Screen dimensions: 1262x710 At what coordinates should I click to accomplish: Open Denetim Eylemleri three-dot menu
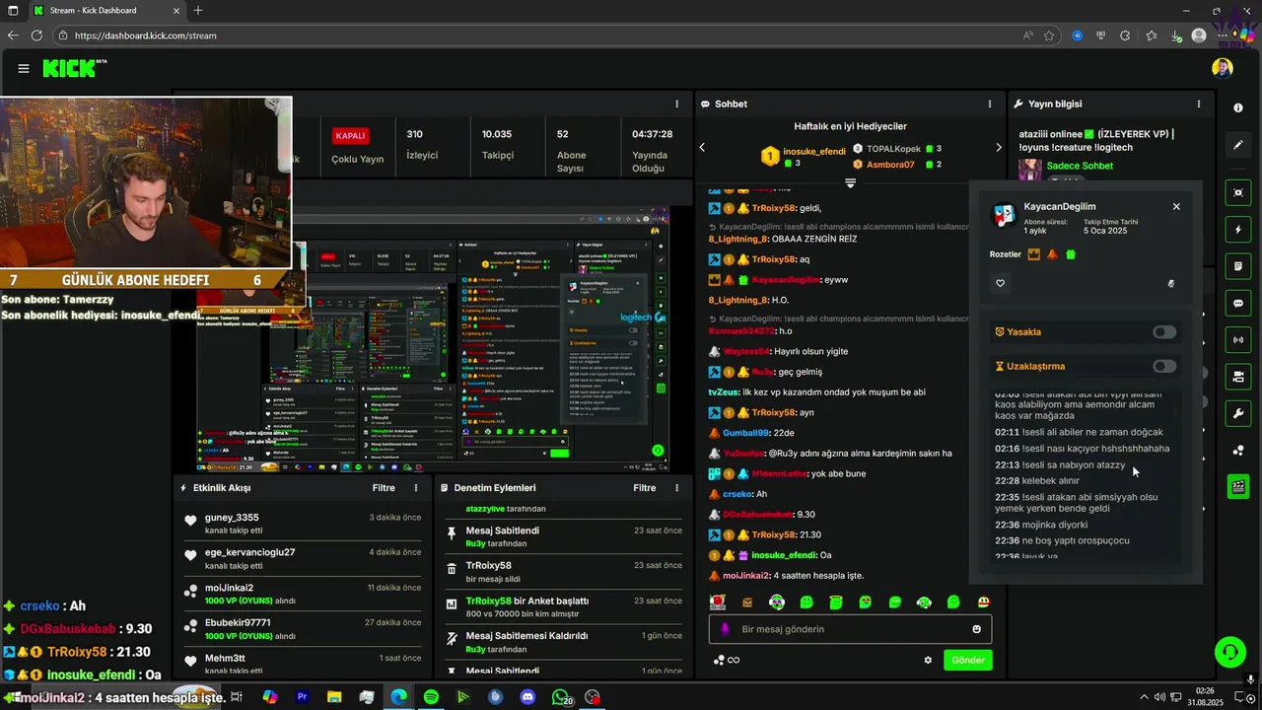676,488
